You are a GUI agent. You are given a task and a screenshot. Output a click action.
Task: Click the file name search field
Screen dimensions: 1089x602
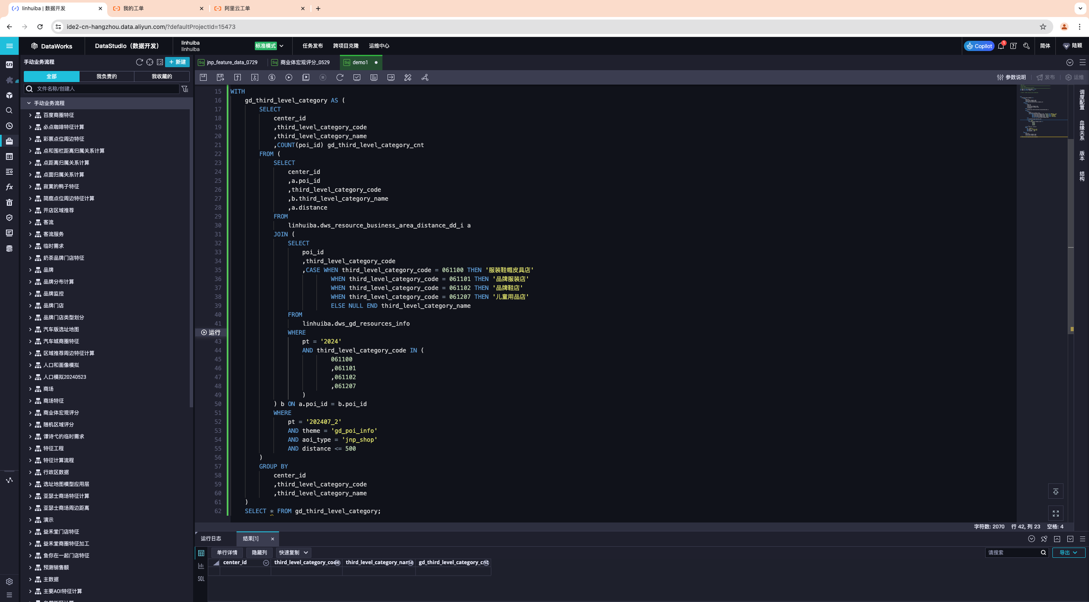[102, 89]
